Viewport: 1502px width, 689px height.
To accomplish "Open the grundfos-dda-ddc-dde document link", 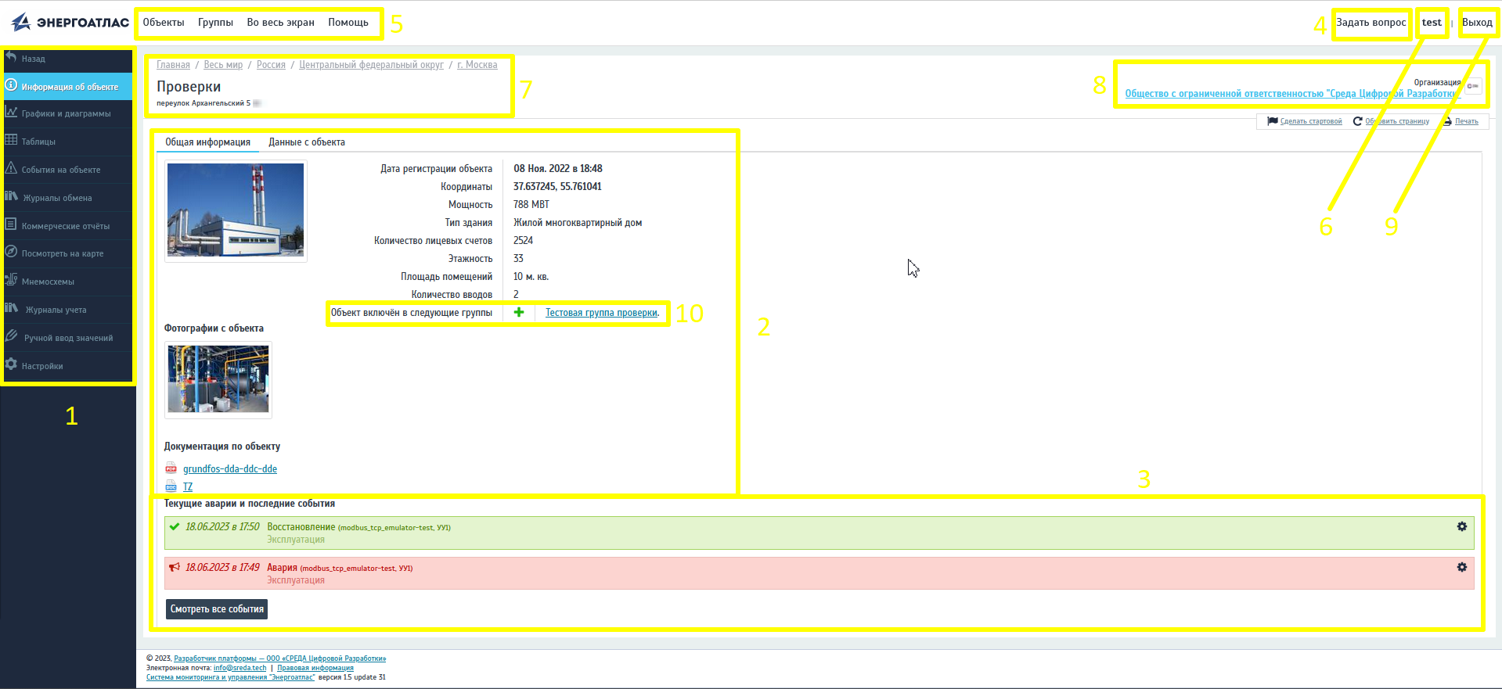I will coord(229,469).
